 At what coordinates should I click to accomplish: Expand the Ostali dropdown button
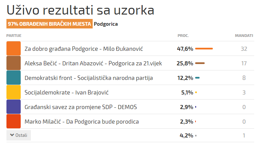pyautogui.click(x=19, y=135)
